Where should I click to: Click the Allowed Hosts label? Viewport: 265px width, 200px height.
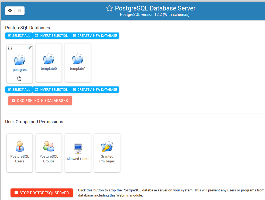tap(78, 159)
